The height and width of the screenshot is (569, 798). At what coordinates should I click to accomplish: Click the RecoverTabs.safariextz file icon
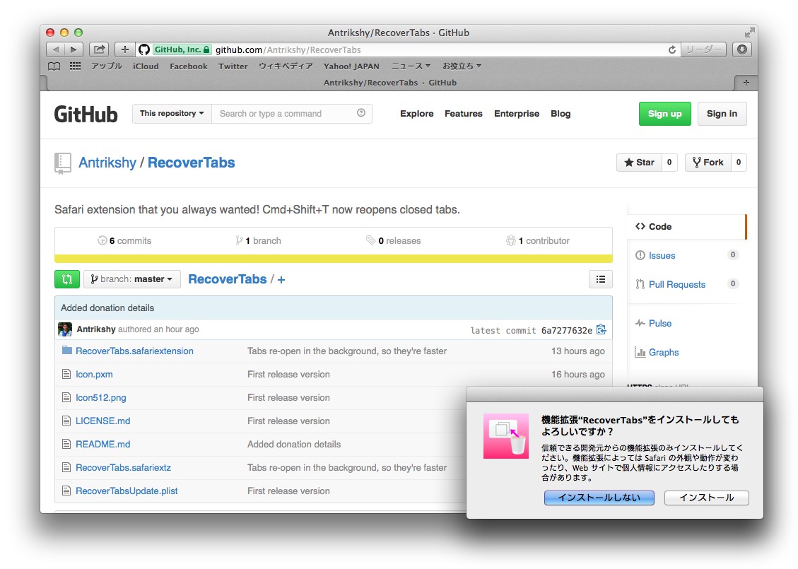pyautogui.click(x=66, y=467)
